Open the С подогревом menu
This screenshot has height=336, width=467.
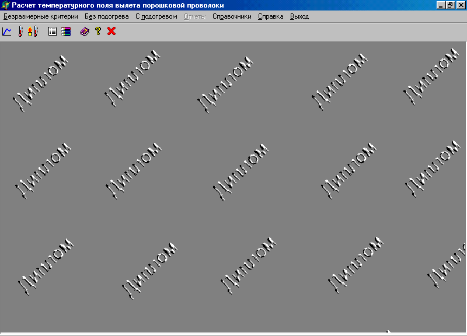point(156,17)
